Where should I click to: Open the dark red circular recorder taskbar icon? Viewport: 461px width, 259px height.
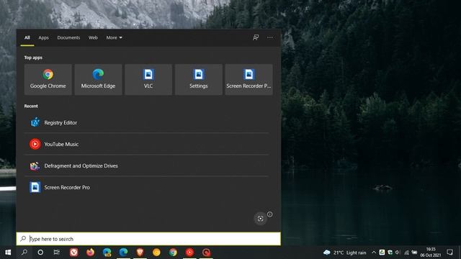click(x=206, y=253)
